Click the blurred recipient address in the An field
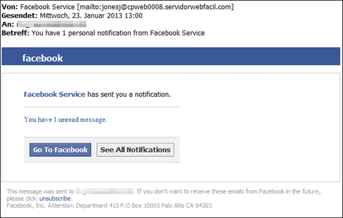 (x=52, y=24)
